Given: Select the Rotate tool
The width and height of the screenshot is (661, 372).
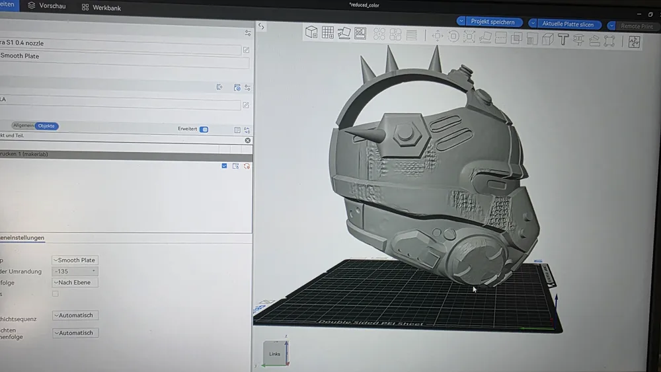Looking at the screenshot, I should [453, 36].
